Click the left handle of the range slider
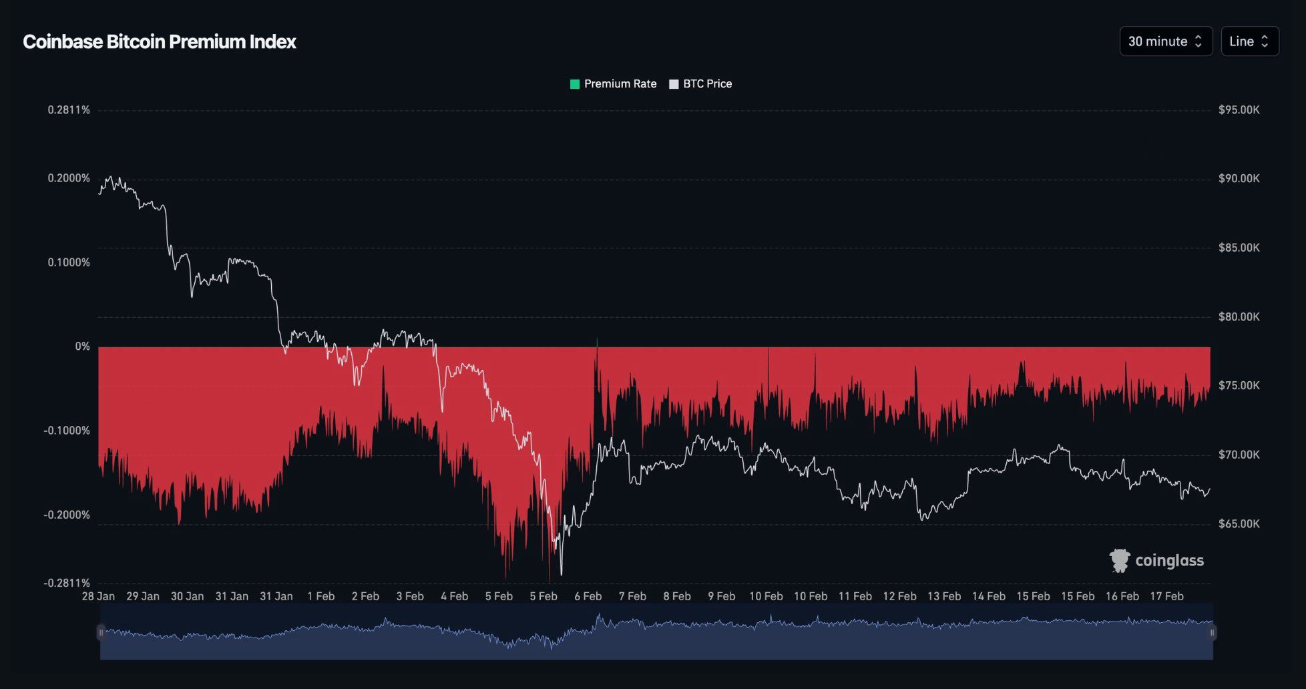The image size is (1306, 689). 101,632
